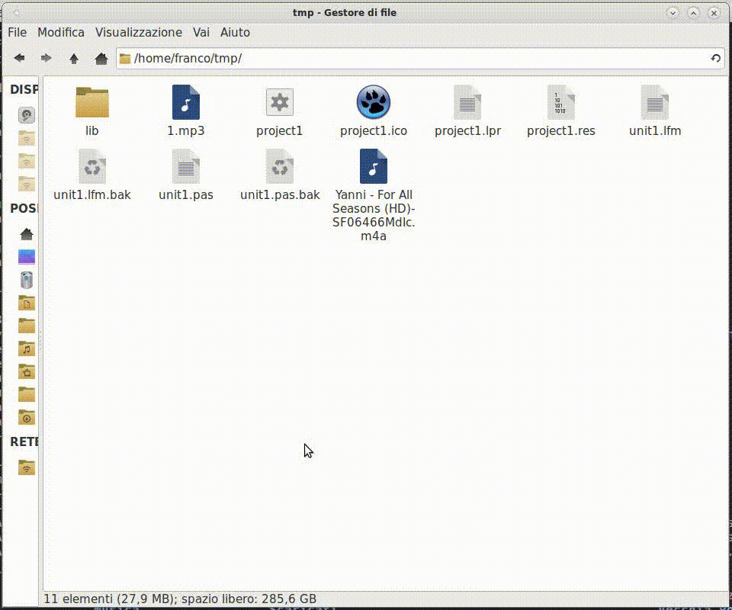
Task: Click the 'unit1.lfm' file name
Action: click(x=655, y=130)
